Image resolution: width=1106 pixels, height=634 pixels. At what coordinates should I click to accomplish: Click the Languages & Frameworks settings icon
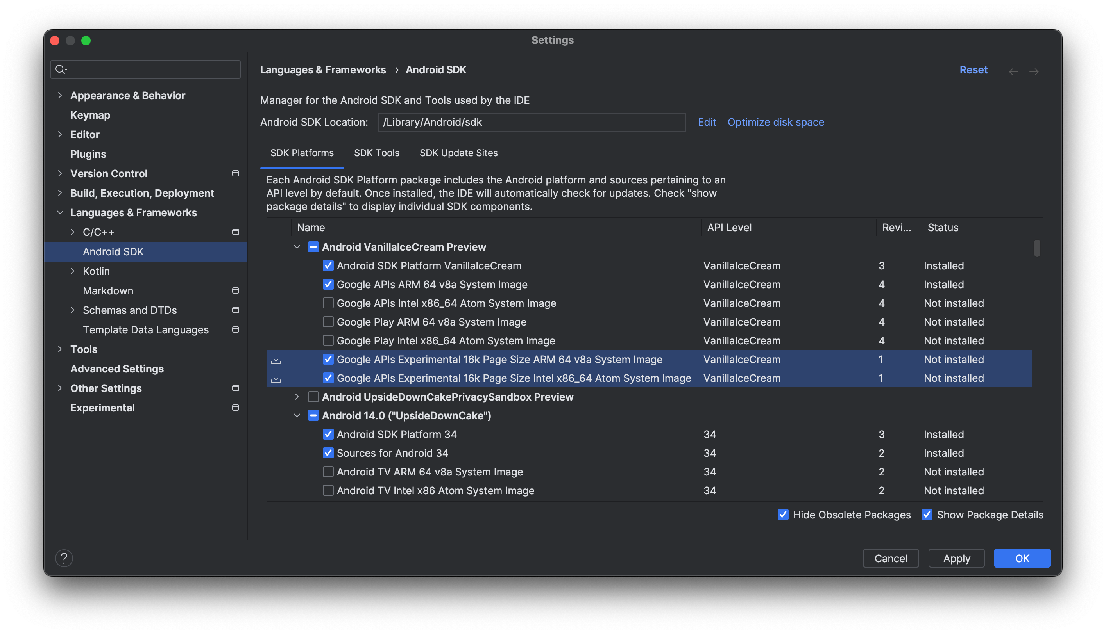pyautogui.click(x=60, y=212)
